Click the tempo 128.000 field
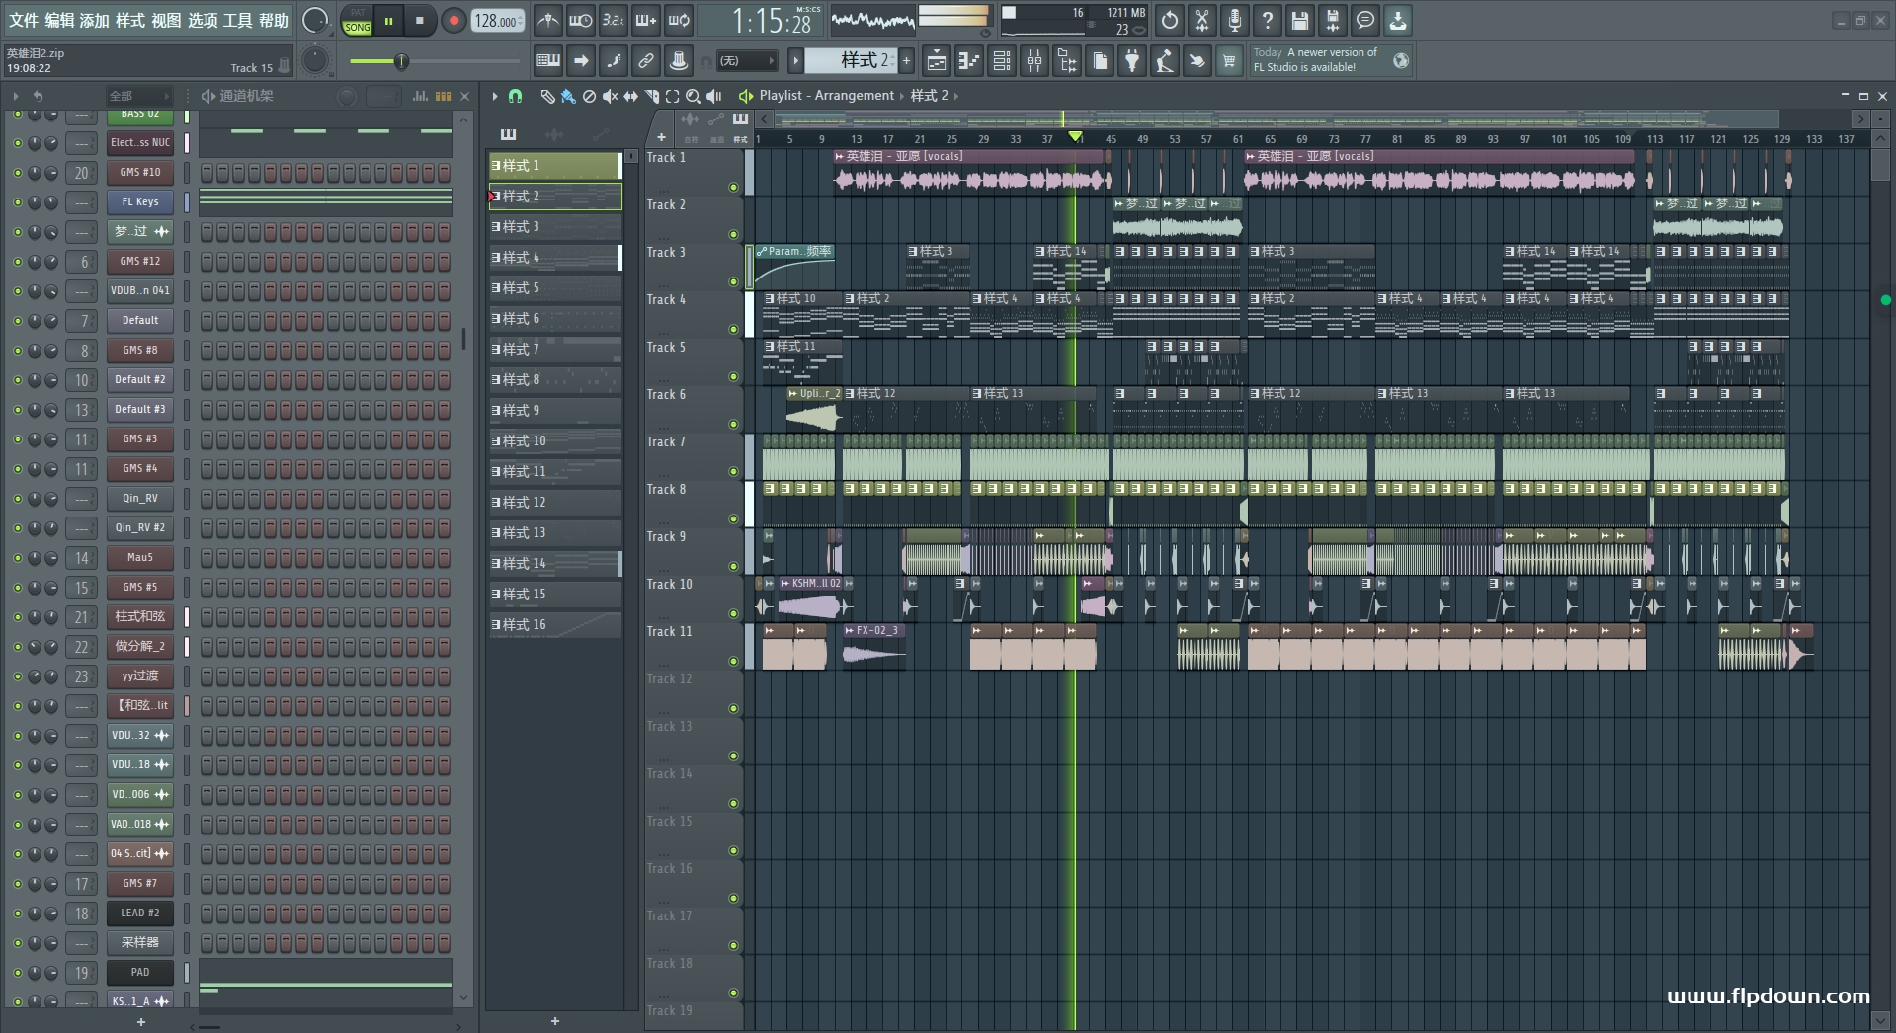 click(x=497, y=21)
